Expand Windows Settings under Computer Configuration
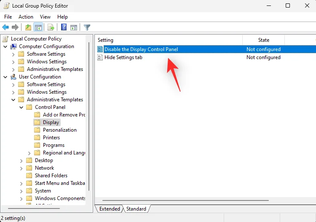Screen dimensions: 316x222 tap(13, 62)
